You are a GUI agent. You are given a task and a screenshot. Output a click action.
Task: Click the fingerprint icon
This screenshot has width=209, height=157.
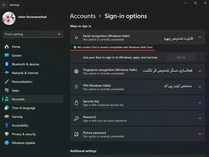pyautogui.click(x=76, y=71)
